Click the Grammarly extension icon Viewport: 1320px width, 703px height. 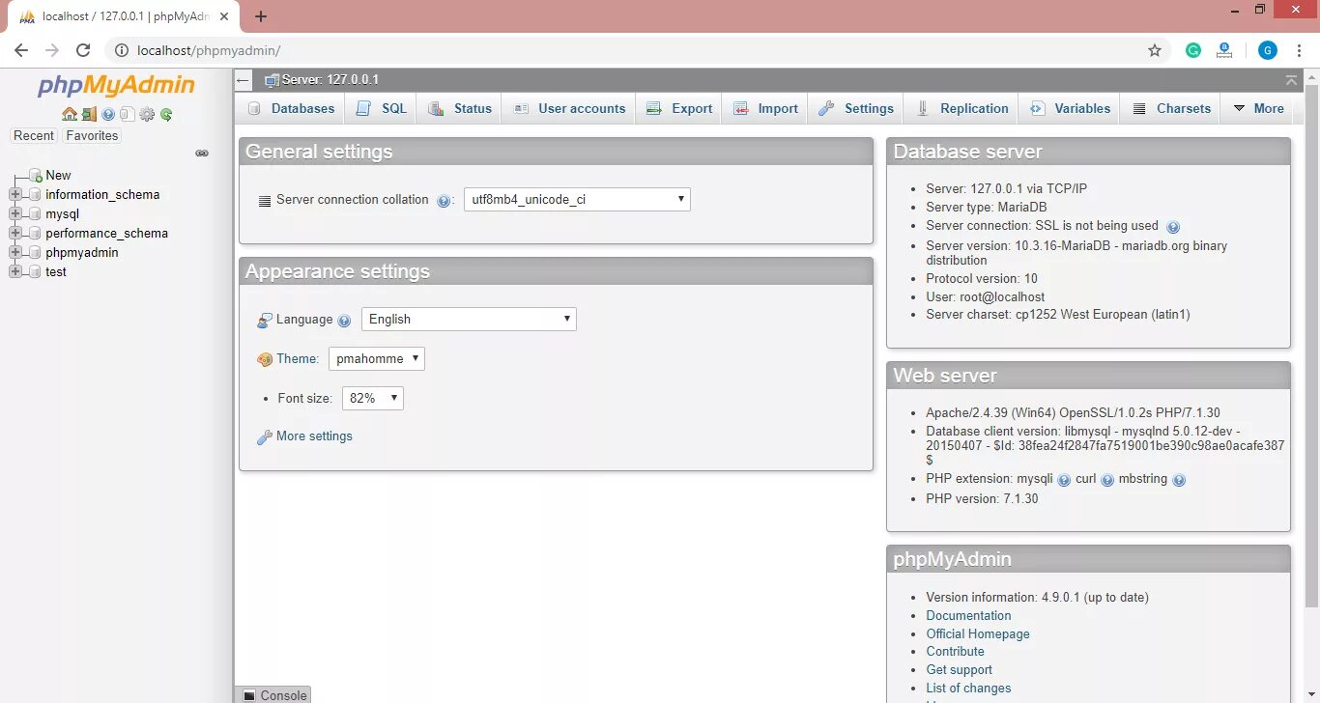[1193, 50]
